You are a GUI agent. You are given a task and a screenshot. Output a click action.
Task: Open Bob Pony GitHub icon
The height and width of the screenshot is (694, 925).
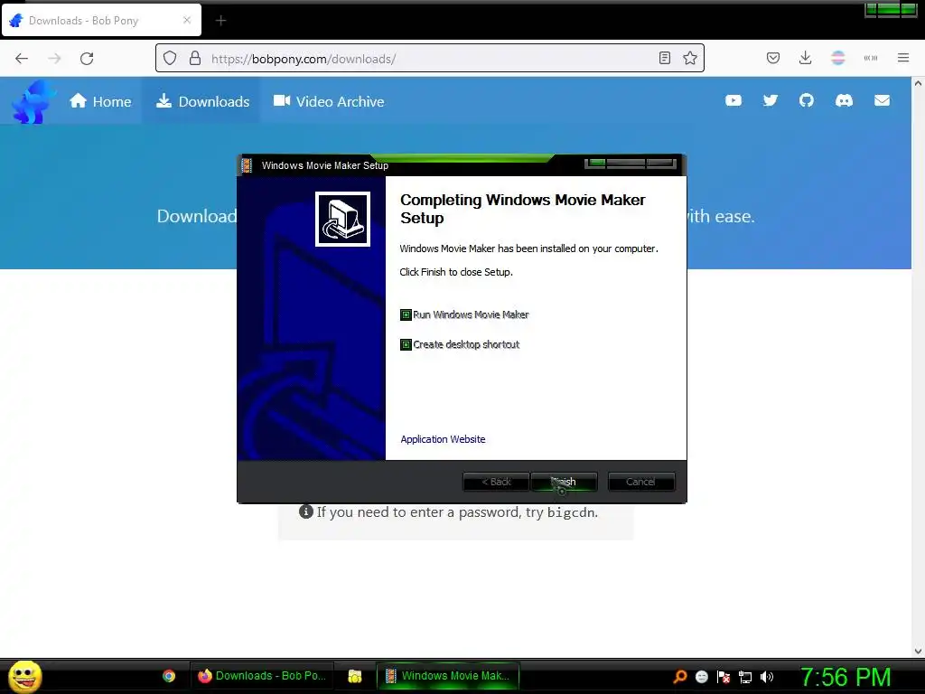tap(807, 101)
